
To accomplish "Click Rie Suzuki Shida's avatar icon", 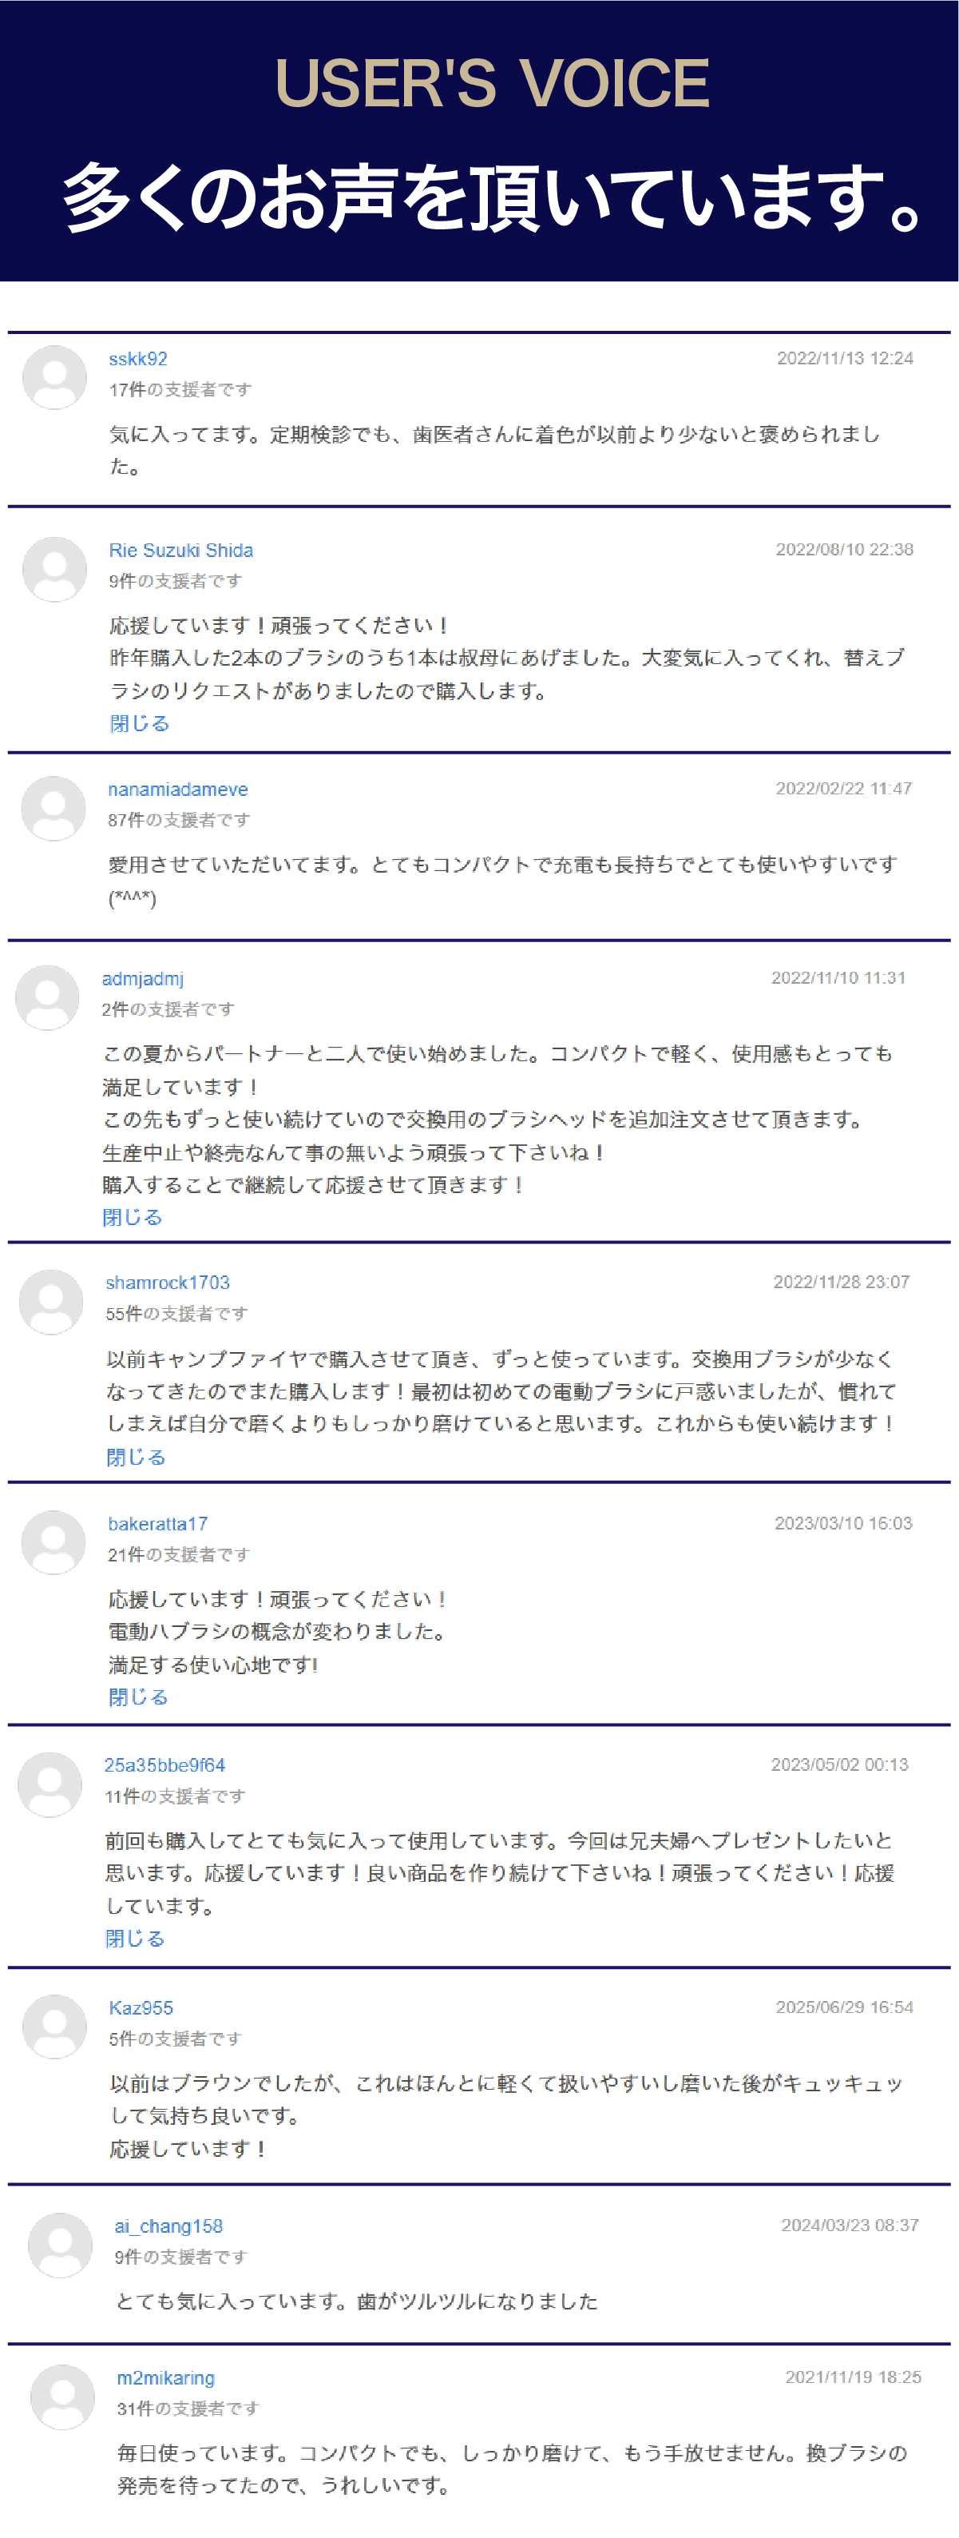I will click(55, 568).
